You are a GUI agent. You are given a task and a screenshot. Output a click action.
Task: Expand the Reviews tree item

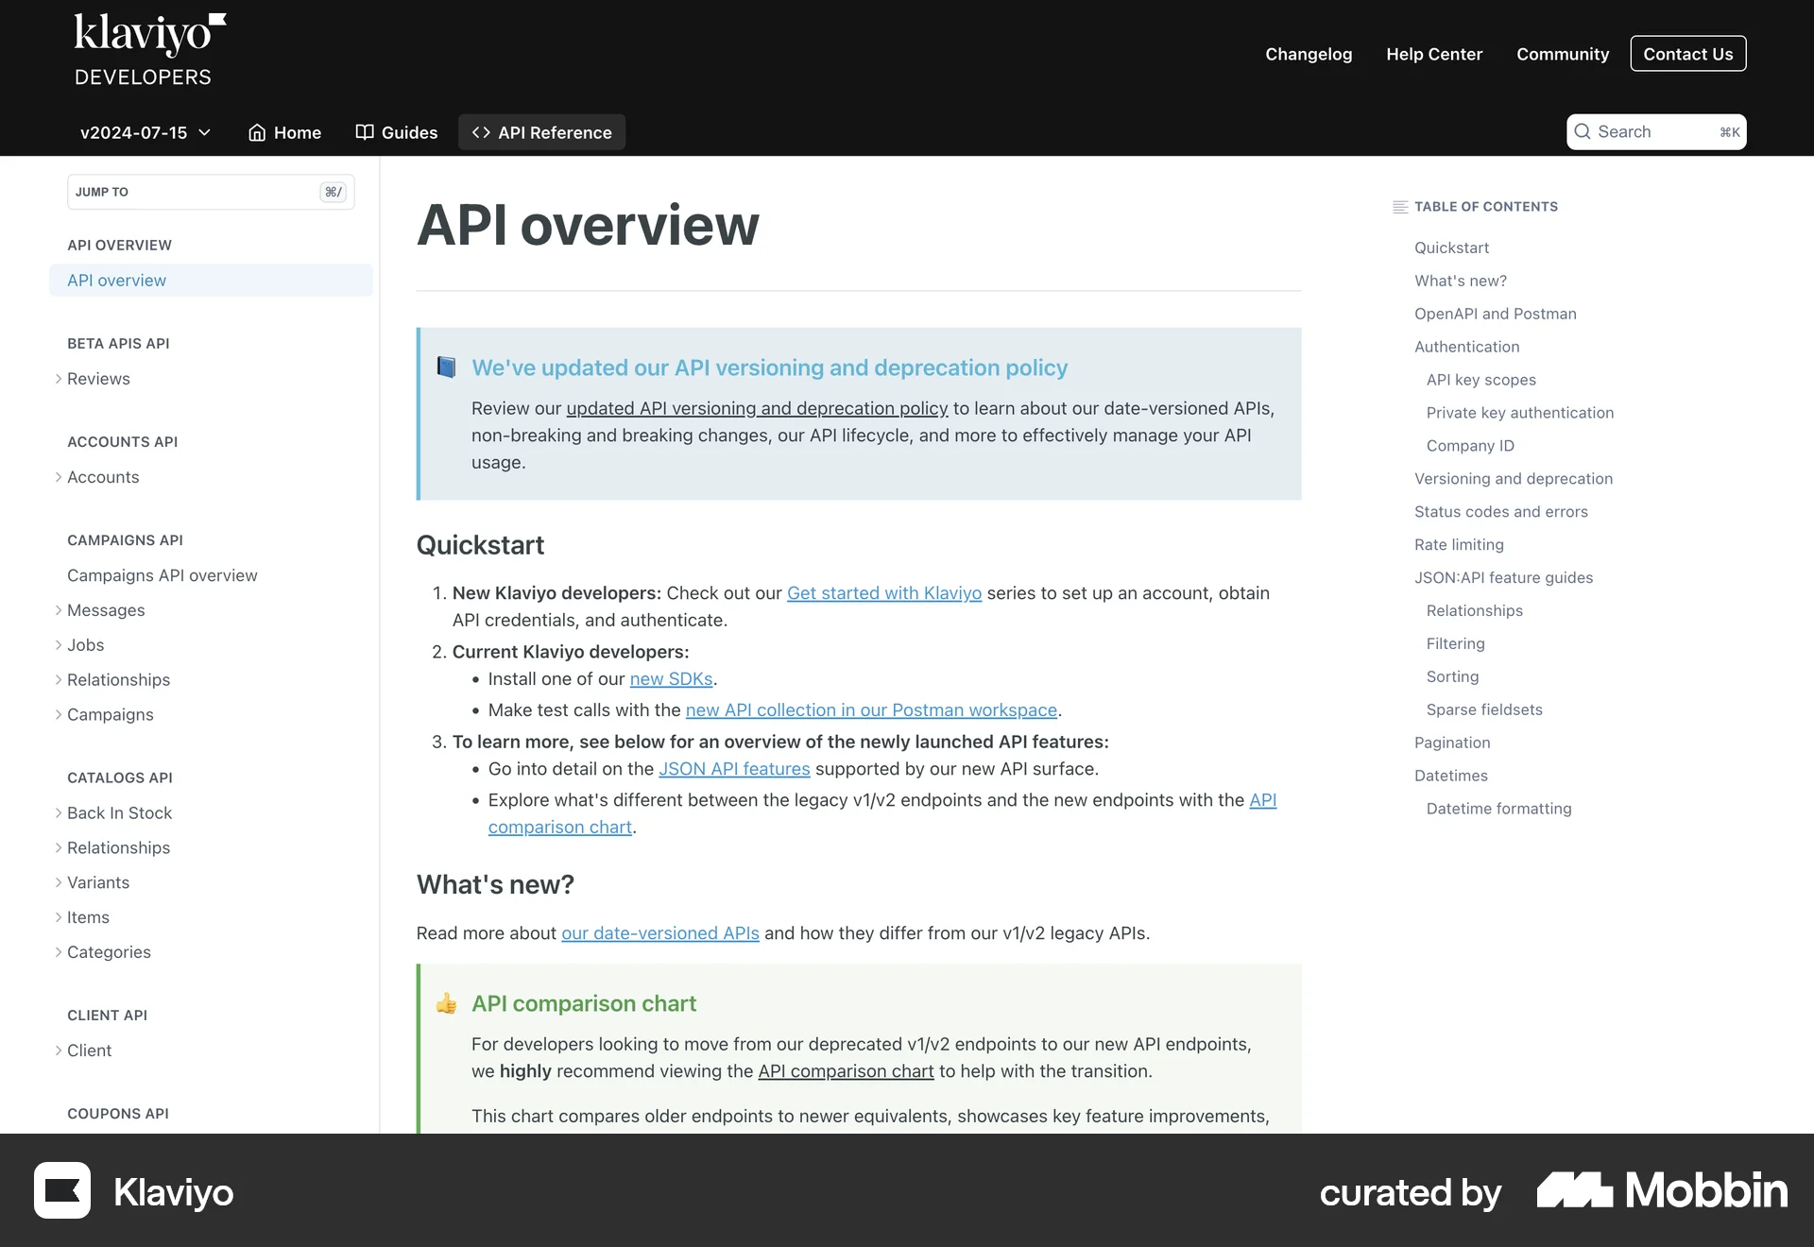click(59, 379)
